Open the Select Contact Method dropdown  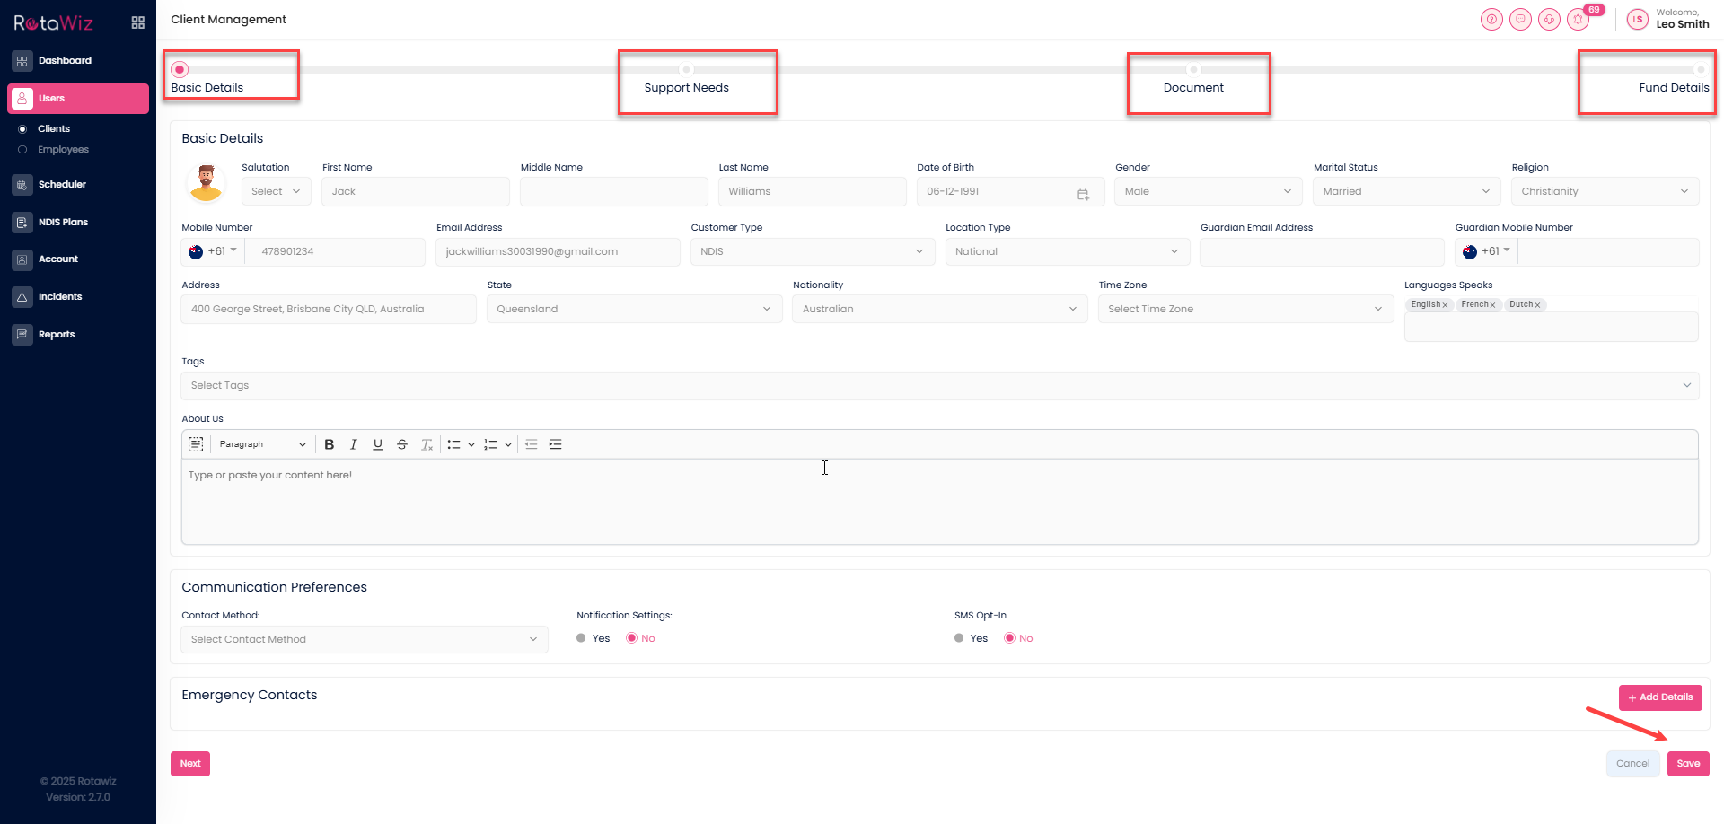pyautogui.click(x=364, y=639)
